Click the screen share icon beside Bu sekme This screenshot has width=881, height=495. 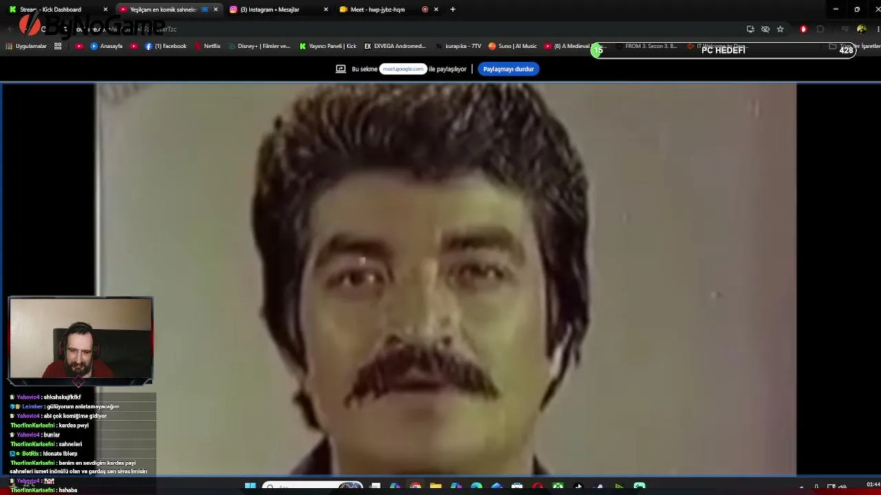point(341,69)
